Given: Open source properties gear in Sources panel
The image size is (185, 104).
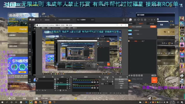Looking at the screenshot, I should point(60,90).
